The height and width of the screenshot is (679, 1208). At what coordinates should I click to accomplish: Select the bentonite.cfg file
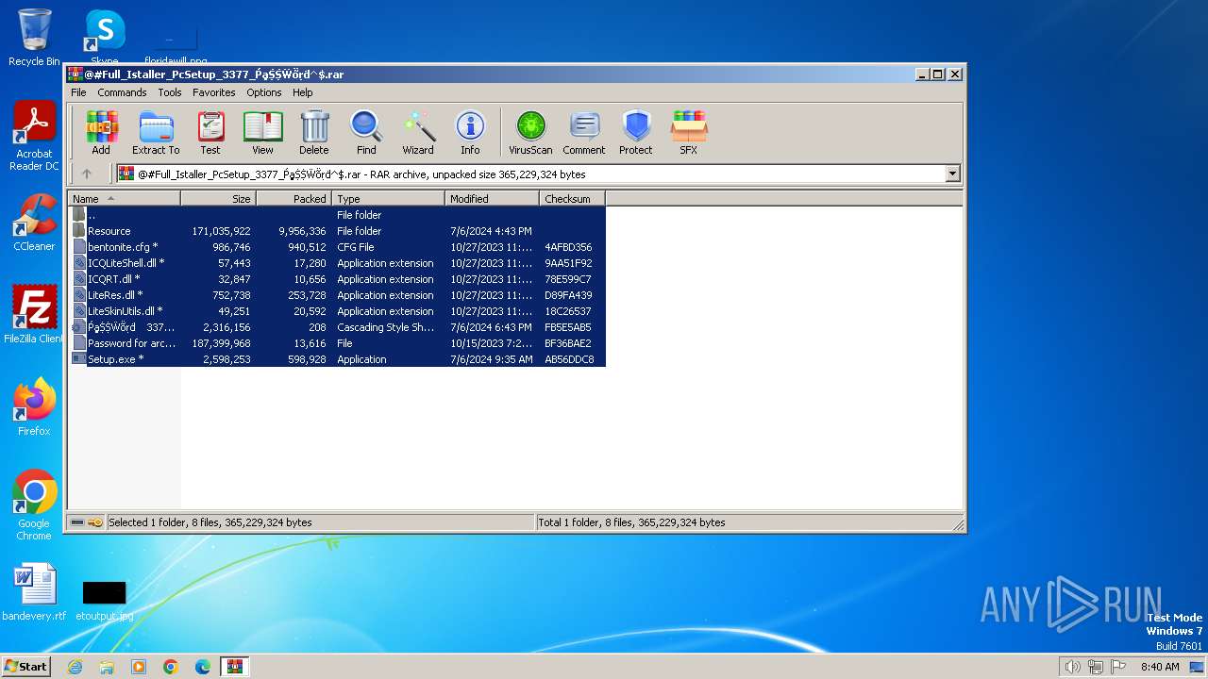[x=338, y=247]
